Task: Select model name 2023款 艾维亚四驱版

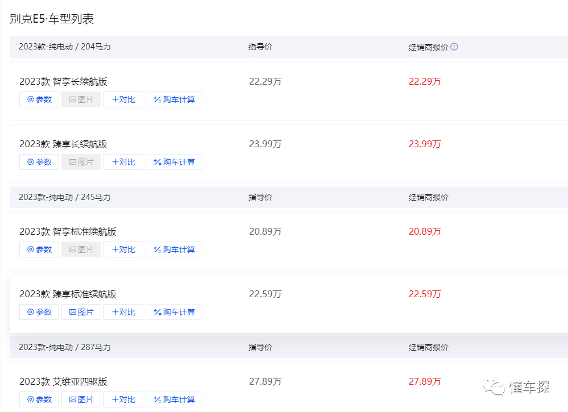Action: (63, 381)
